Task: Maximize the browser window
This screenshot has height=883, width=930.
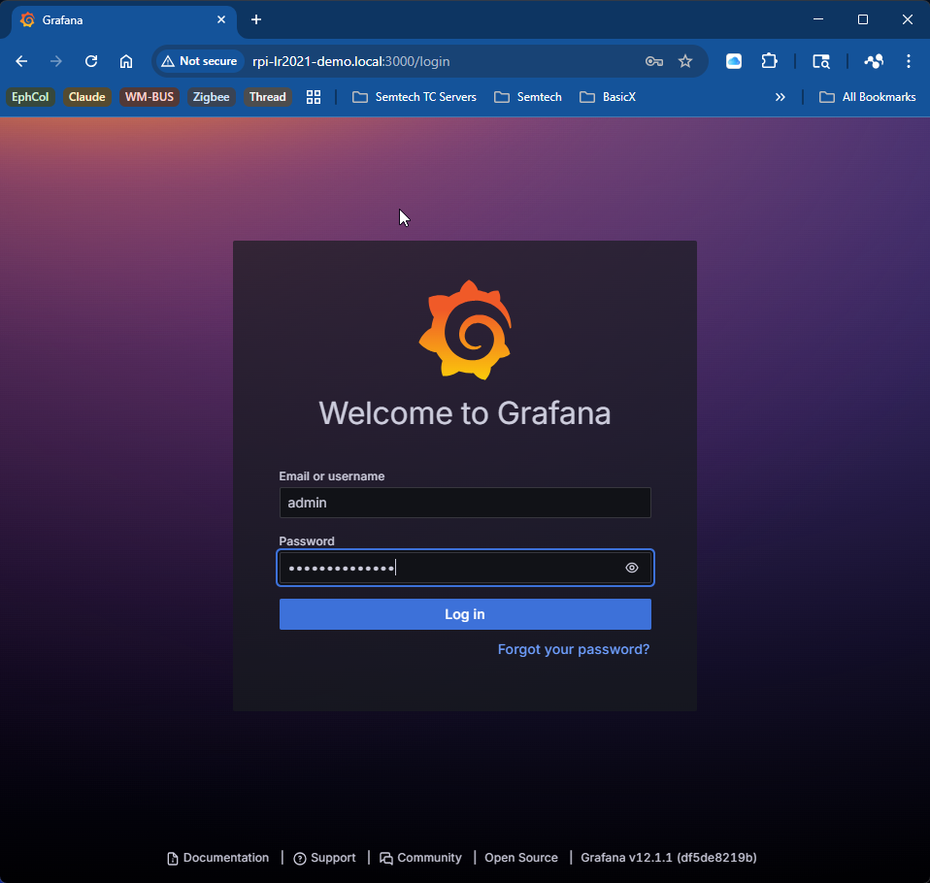Action: [x=863, y=19]
